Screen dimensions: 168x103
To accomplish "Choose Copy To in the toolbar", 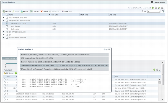I will (x=35, y=11).
